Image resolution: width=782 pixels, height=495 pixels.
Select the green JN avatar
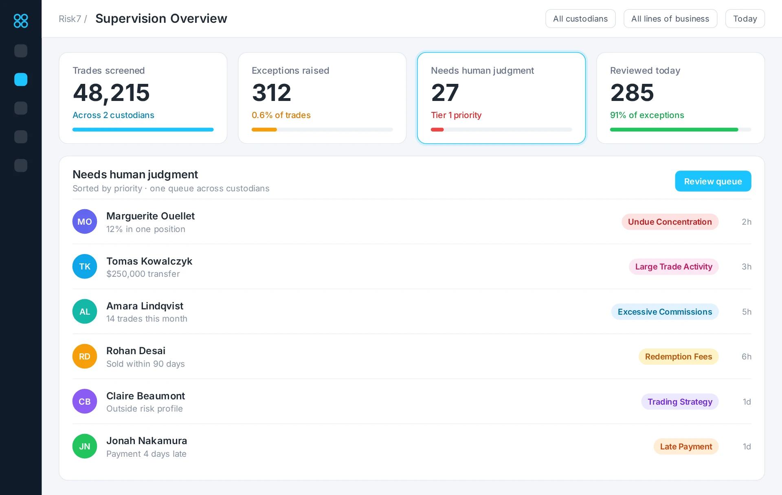pyautogui.click(x=85, y=447)
